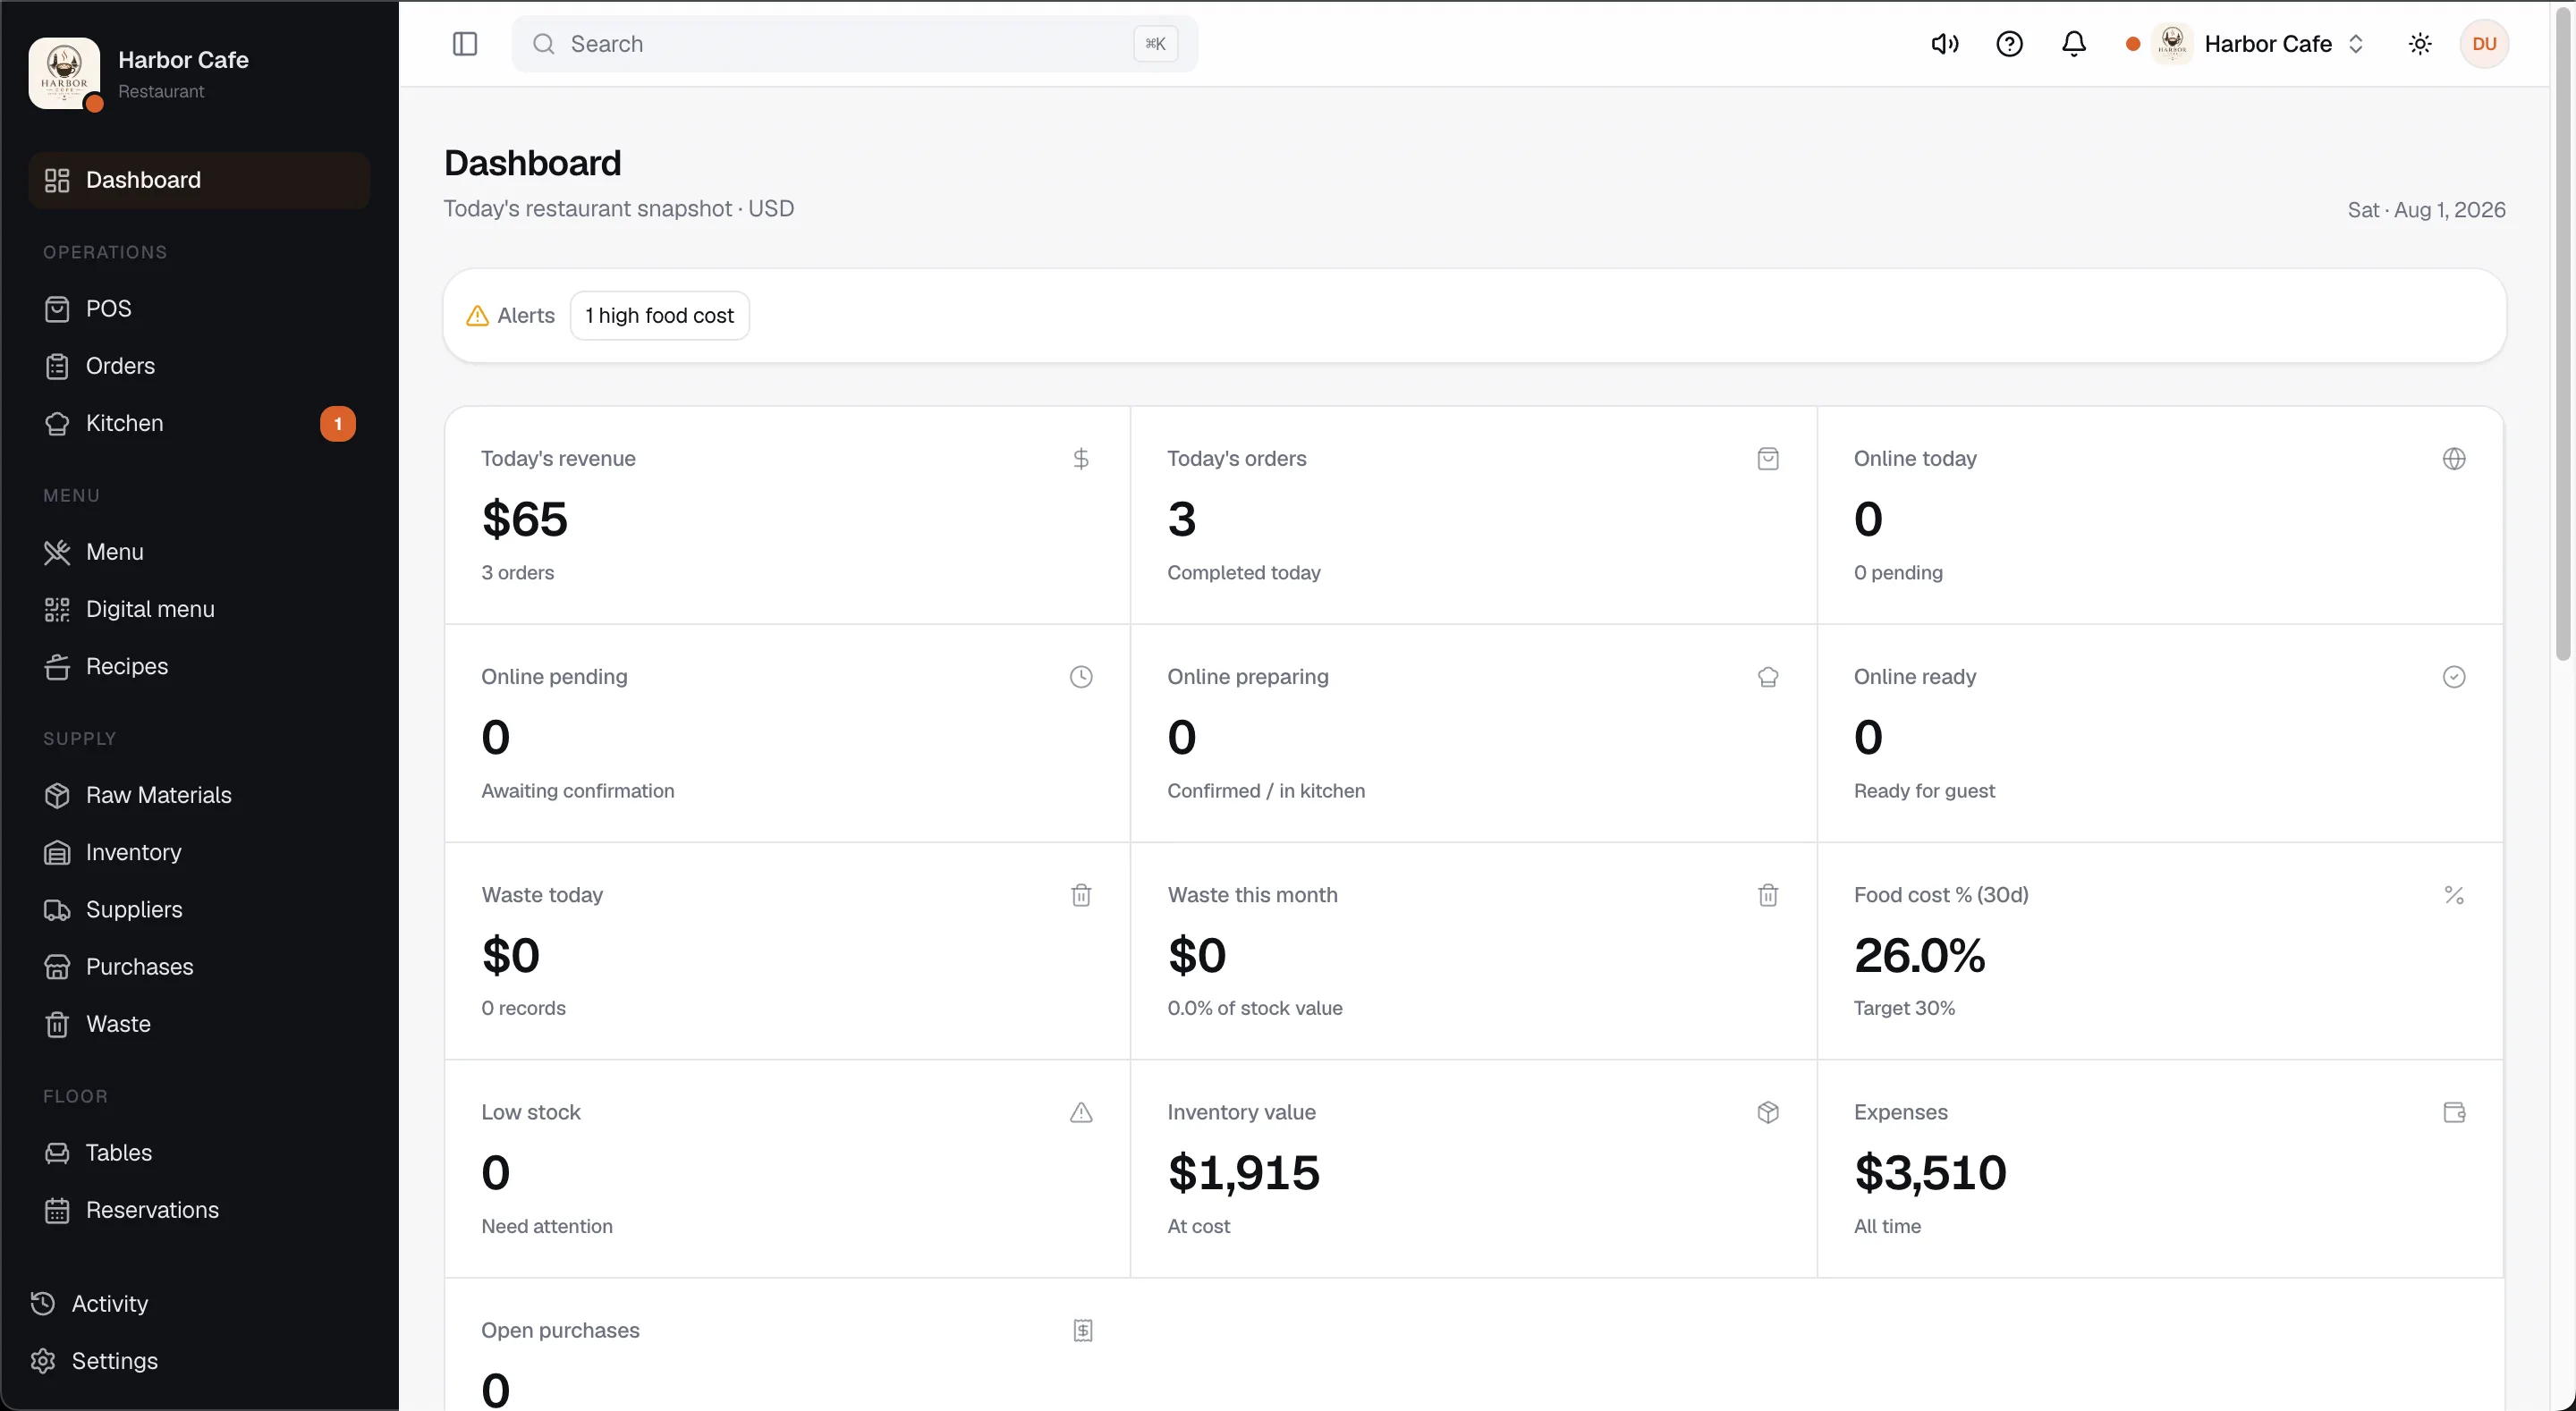Click "0.0% of stock value" text
The height and width of the screenshot is (1411, 2576).
[x=1255, y=1009]
